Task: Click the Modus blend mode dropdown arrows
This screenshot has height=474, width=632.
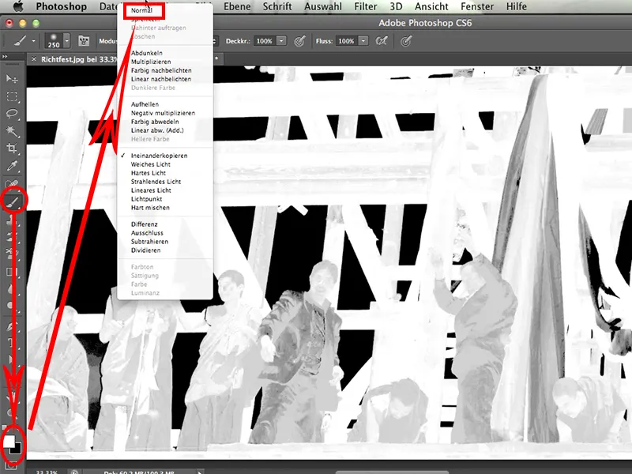Action: pos(215,41)
